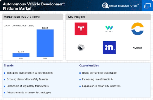Click the 2025 axis label
The image size is (153, 100).
coord(21,58)
